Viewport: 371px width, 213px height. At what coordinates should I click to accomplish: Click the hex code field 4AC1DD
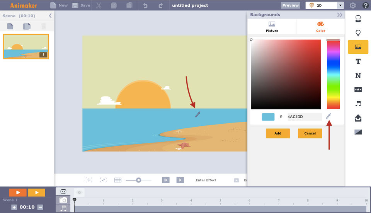(x=304, y=117)
